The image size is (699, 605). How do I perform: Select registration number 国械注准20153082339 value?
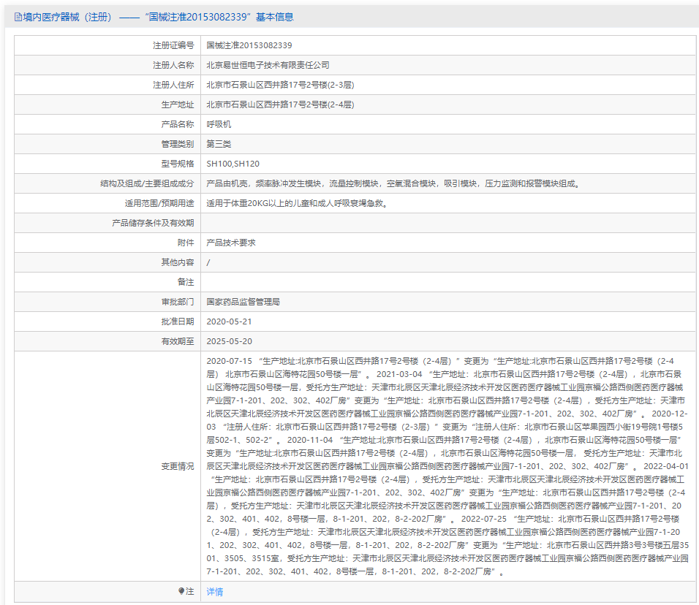tap(249, 45)
